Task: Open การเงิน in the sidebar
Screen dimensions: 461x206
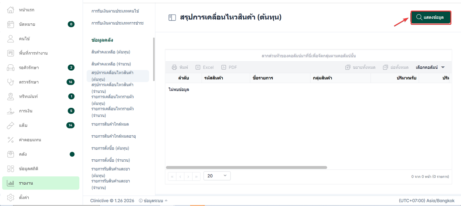Action: point(41,111)
